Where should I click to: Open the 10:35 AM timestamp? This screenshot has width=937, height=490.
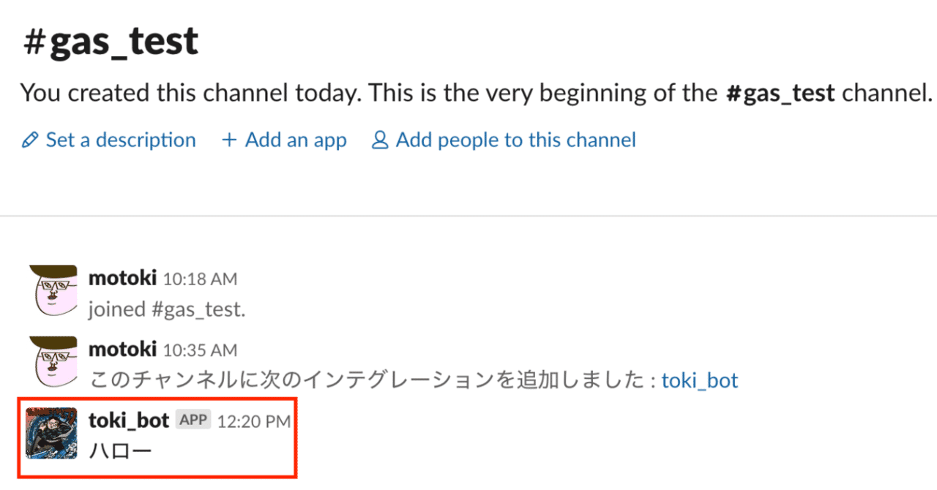(x=200, y=351)
